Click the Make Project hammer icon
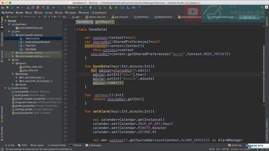 point(64,8)
